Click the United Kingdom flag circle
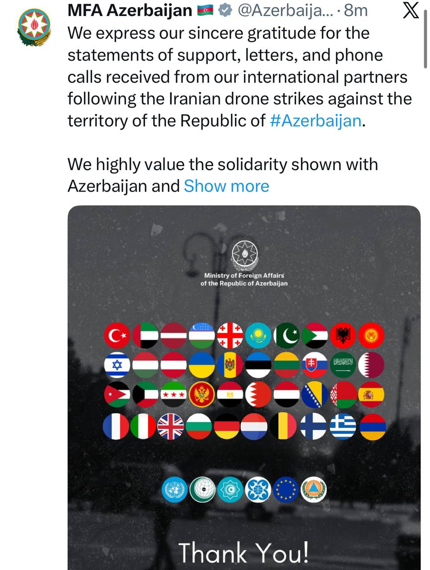Viewport: 430px width, 570px height. [171, 426]
